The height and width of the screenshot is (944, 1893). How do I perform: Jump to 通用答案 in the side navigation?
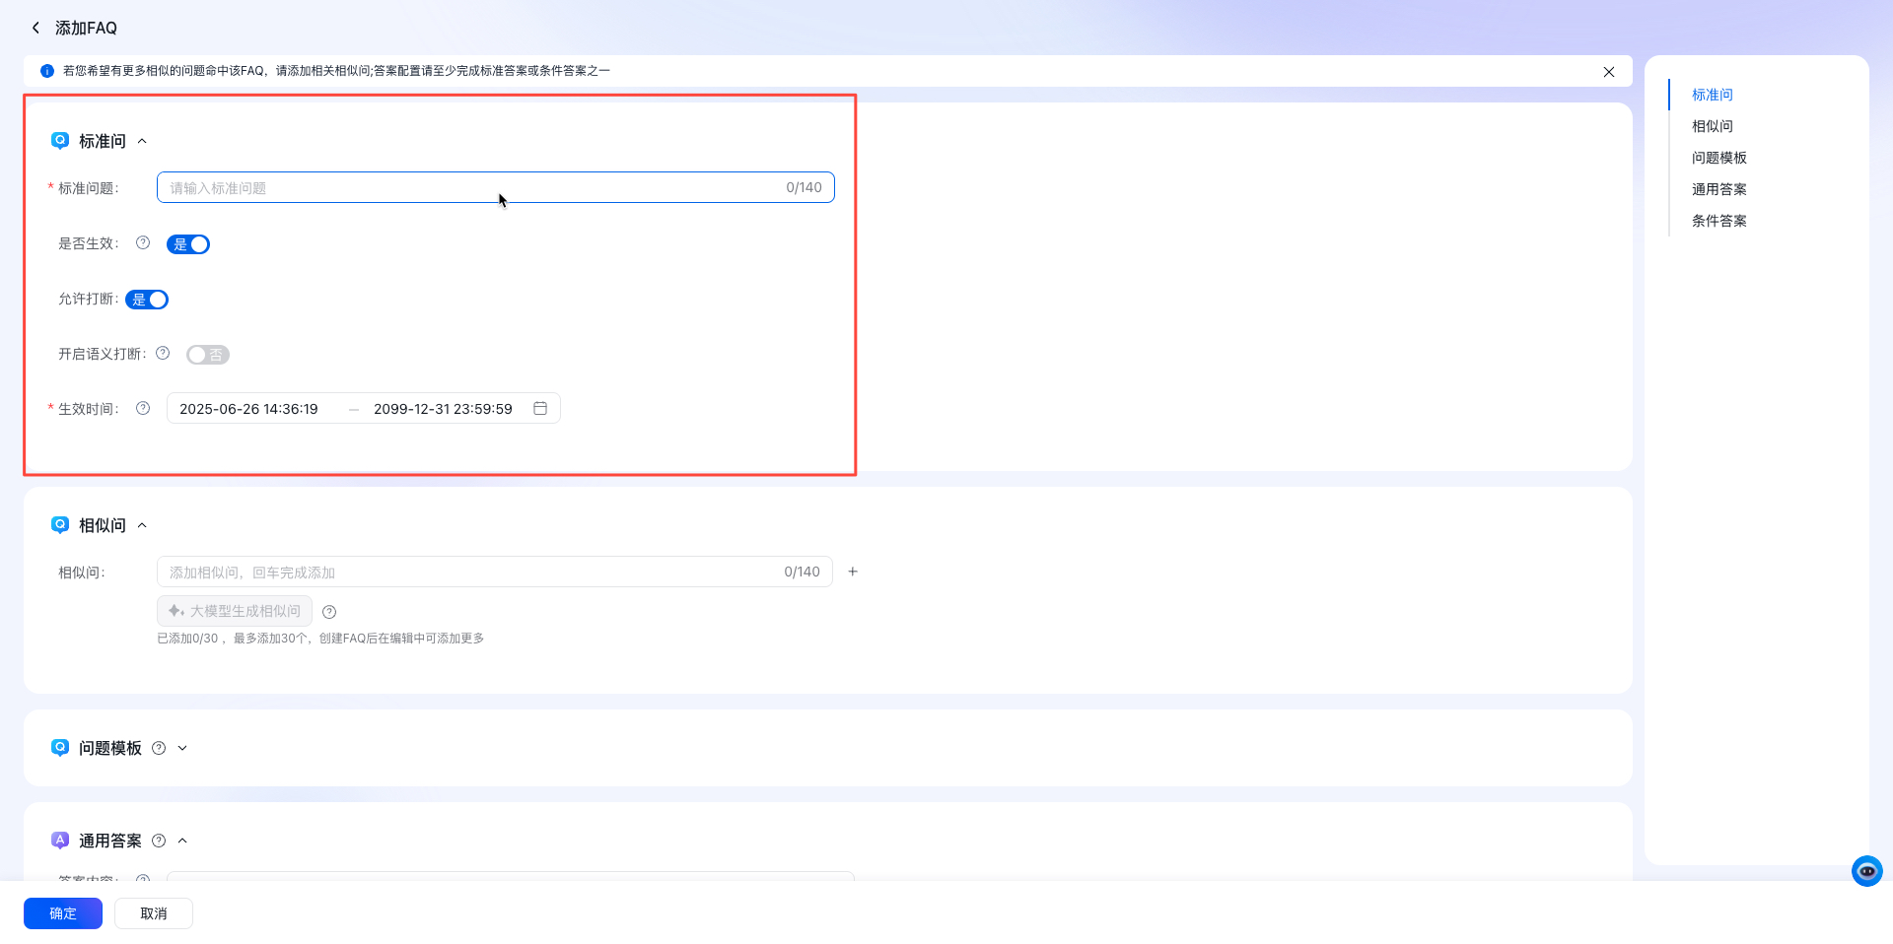point(1718,189)
